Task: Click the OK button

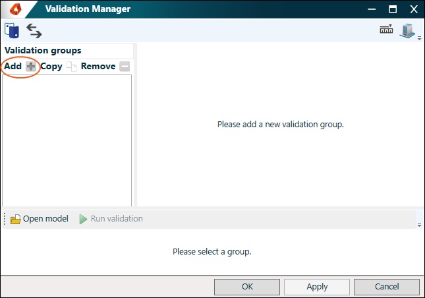Action: click(247, 287)
